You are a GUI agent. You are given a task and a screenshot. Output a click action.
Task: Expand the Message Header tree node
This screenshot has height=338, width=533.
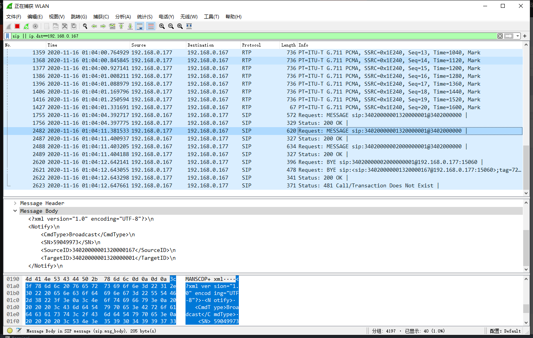click(x=15, y=203)
